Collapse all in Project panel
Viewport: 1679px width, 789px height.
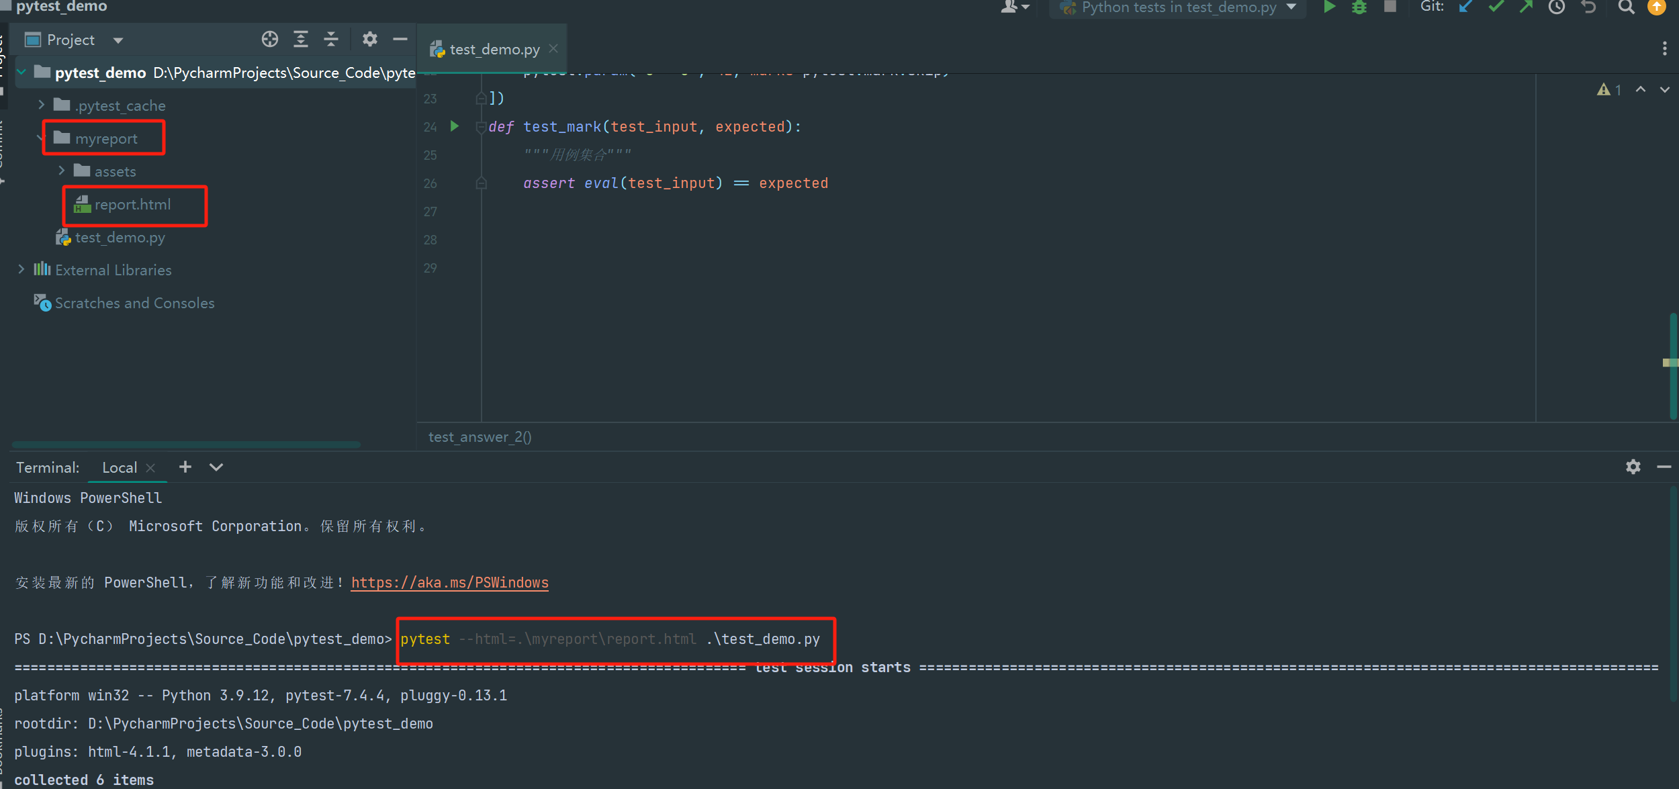pyautogui.click(x=331, y=40)
